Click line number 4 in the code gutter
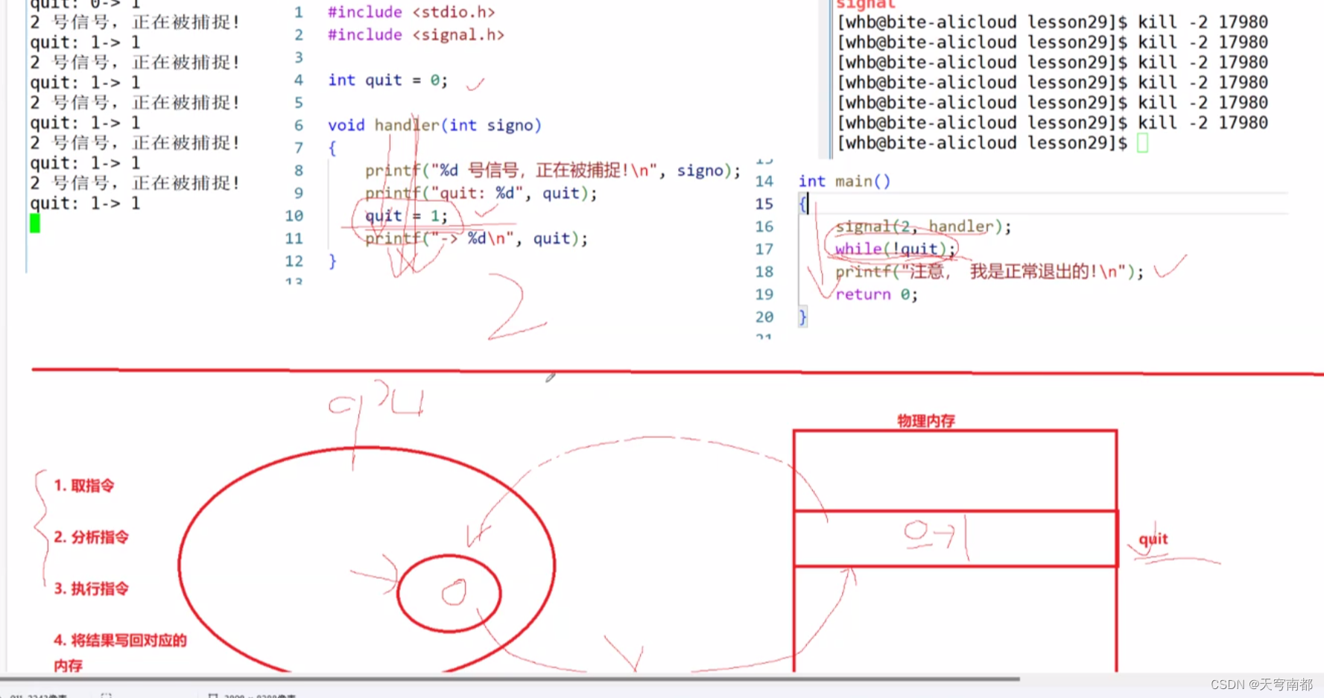Screen dimensions: 1324x698 [298, 80]
